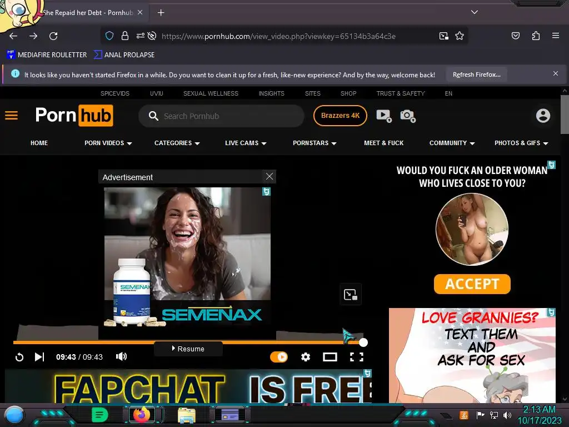Image resolution: width=569 pixels, height=427 pixels.
Task: Click the orange ACCEPT button
Action: (x=472, y=284)
